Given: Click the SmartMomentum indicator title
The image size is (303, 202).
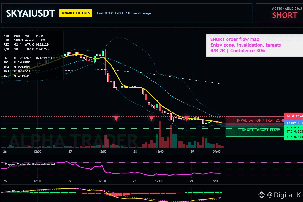Looking at the screenshot, I should pyautogui.click(x=17, y=191).
